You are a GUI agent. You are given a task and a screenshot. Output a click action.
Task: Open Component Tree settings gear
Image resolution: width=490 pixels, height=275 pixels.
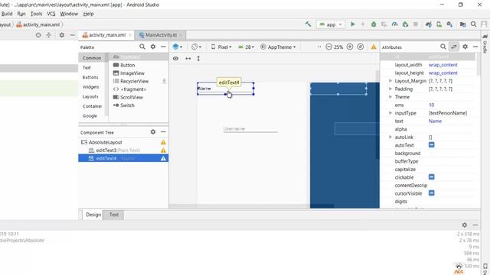click(153, 132)
